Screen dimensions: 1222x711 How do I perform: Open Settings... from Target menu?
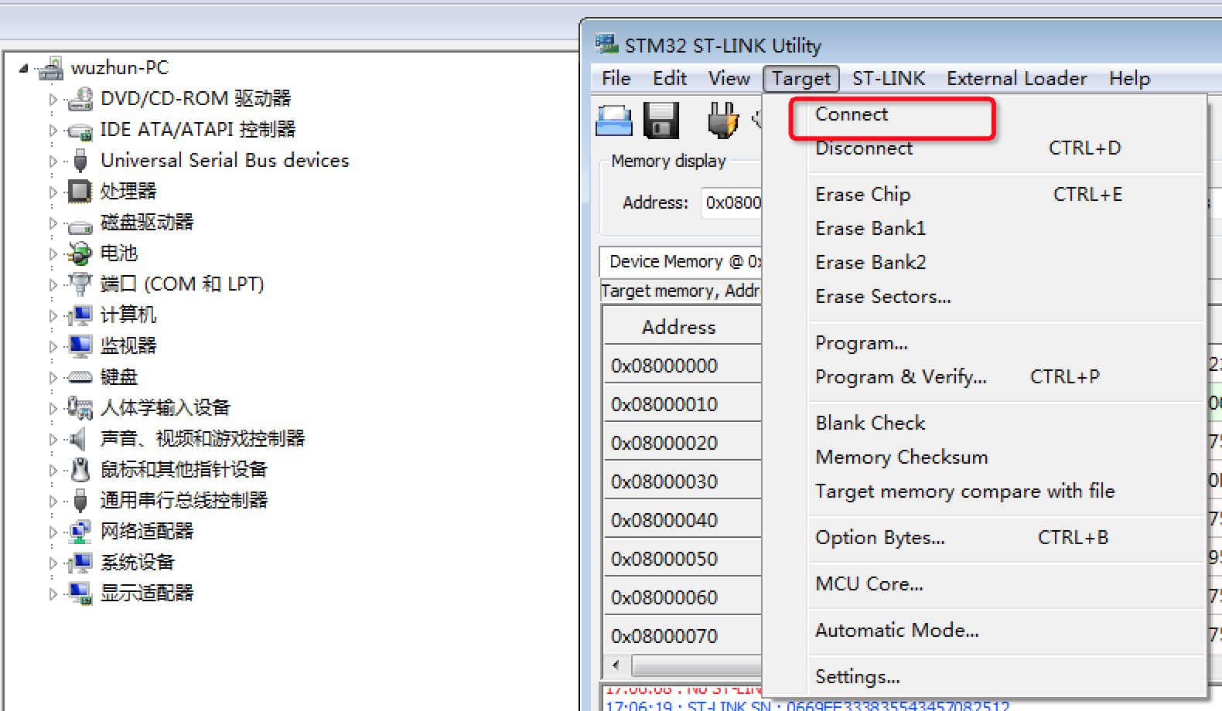pyautogui.click(x=985, y=677)
